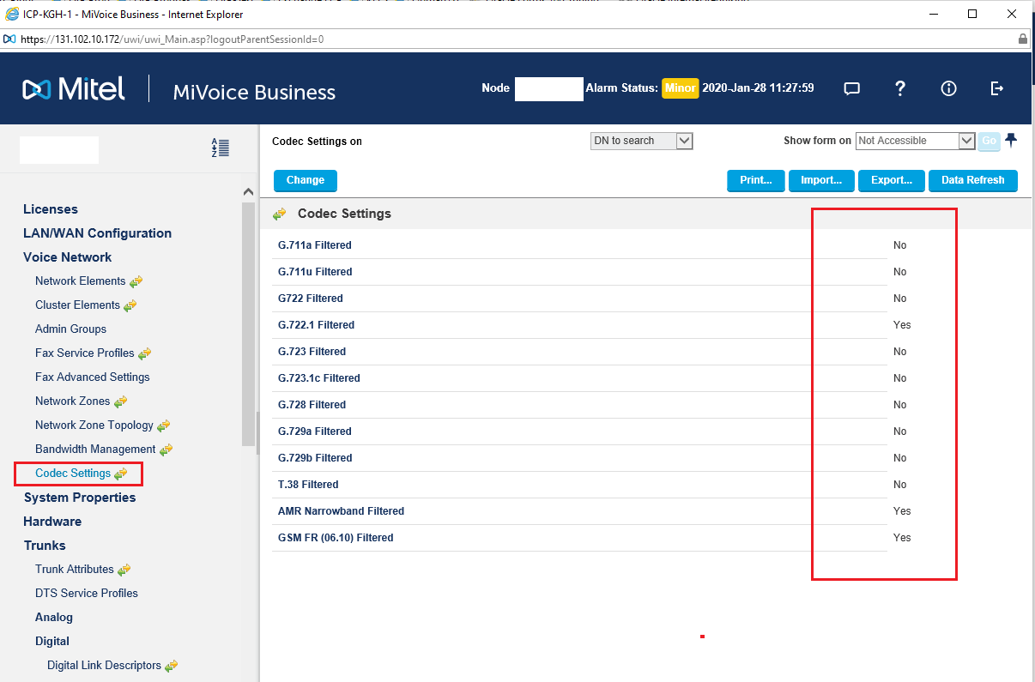Viewport: 1035px width, 682px height.
Task: Click the Internet Explorer title bar icon
Action: [12, 14]
